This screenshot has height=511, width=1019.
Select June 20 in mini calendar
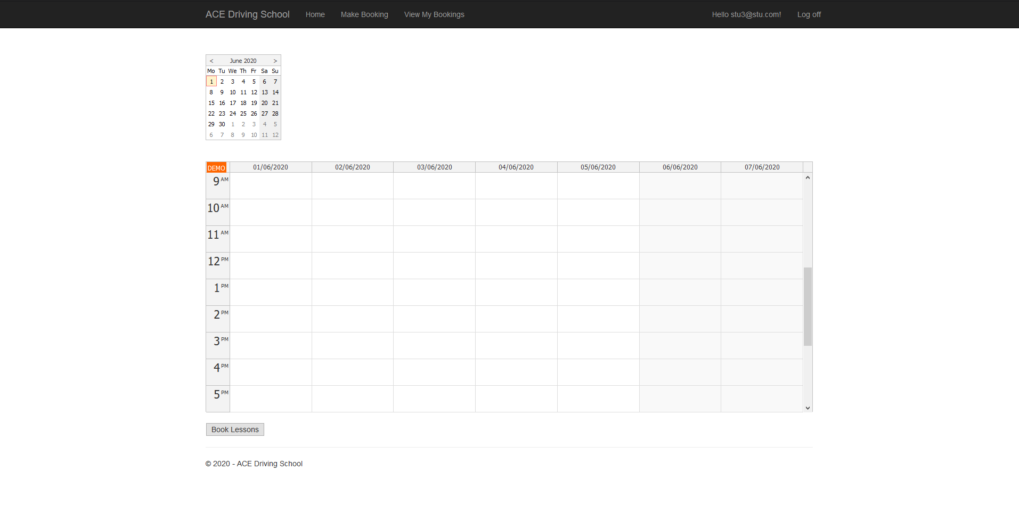tap(265, 103)
